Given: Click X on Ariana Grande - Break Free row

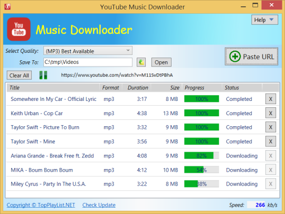Looking at the screenshot, I should click(x=270, y=155).
